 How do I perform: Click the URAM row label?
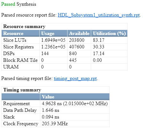coord(11,67)
